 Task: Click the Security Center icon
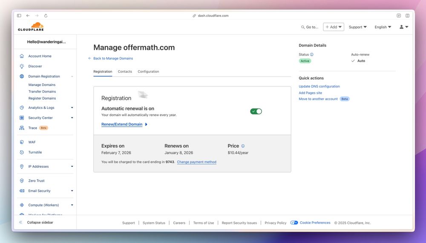[x=22, y=118]
